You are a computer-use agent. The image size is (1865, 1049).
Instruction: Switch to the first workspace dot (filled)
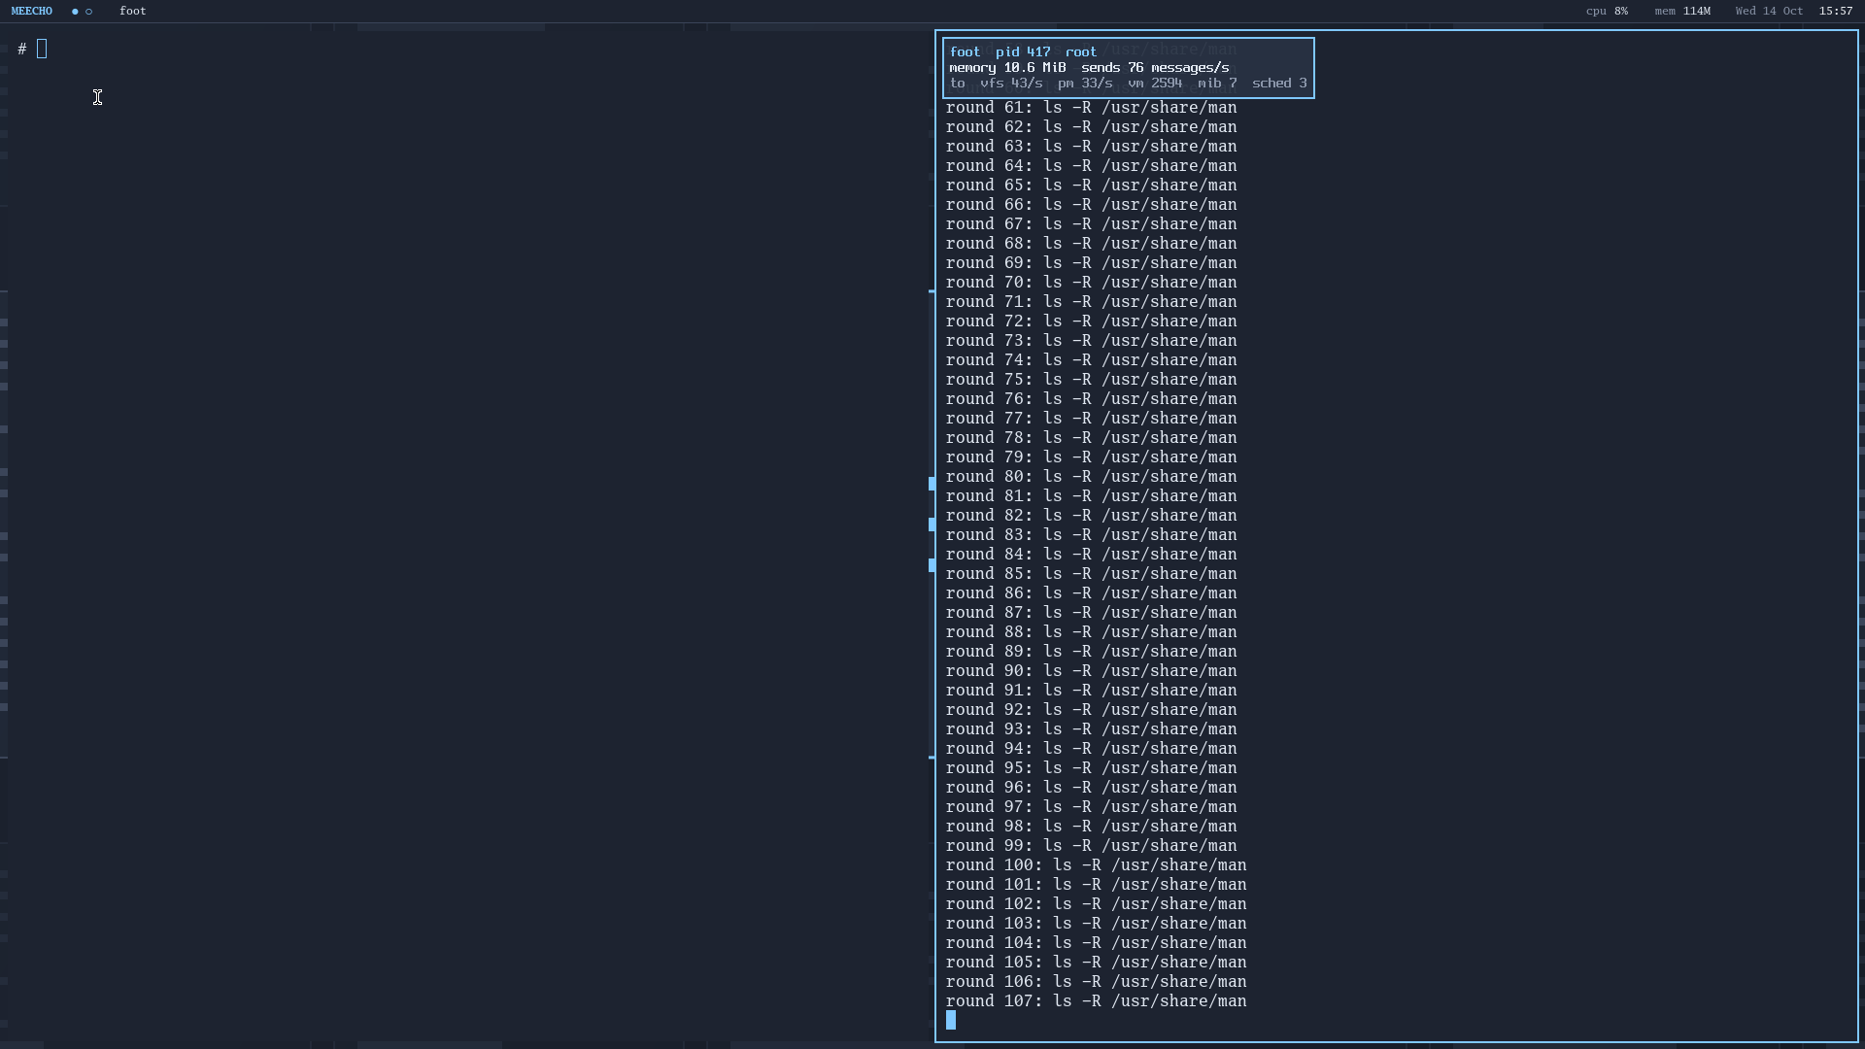point(75,12)
